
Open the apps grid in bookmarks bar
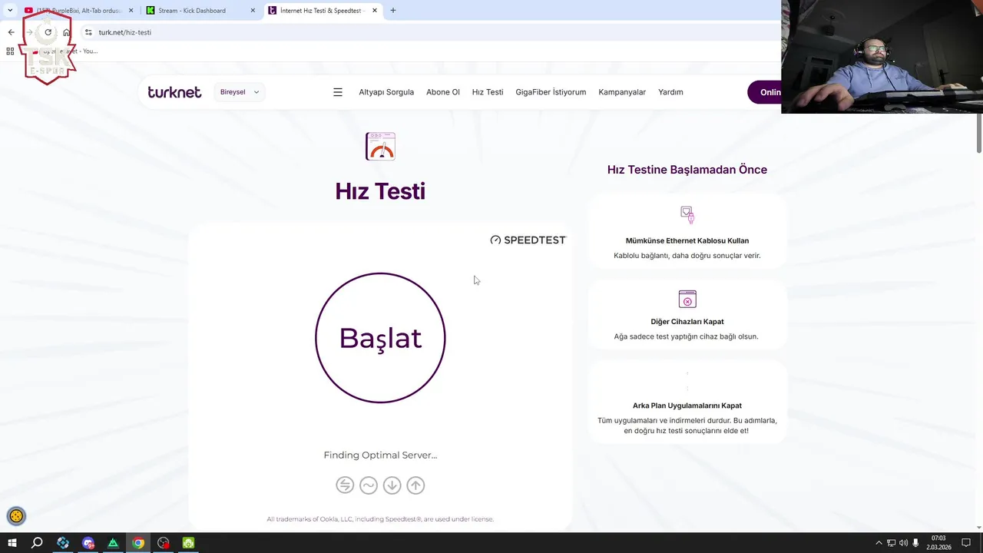coord(10,51)
